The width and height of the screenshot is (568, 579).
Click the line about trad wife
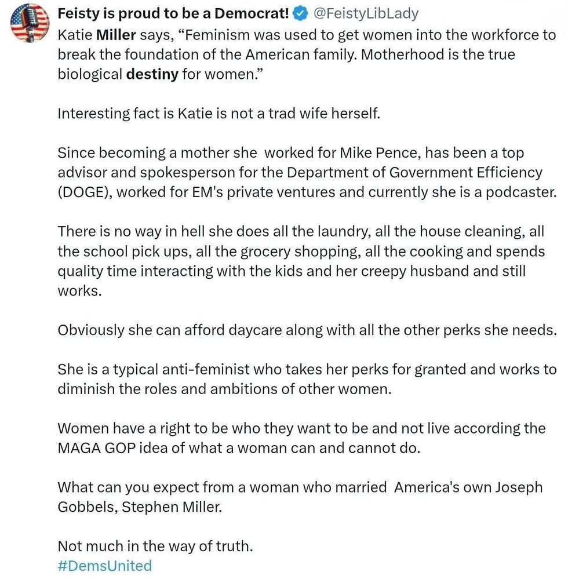coord(219,114)
